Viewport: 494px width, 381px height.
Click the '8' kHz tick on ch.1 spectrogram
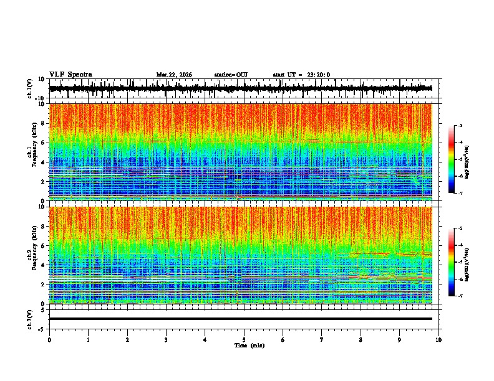44,123
